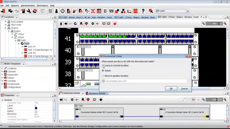Click the 123 numbering icon in main toolbar
The height and width of the screenshot is (129, 230).
(x=111, y=11)
